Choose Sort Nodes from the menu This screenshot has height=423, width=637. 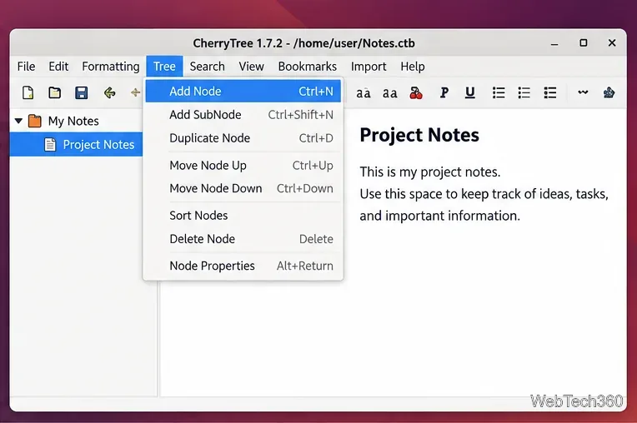(243, 216)
